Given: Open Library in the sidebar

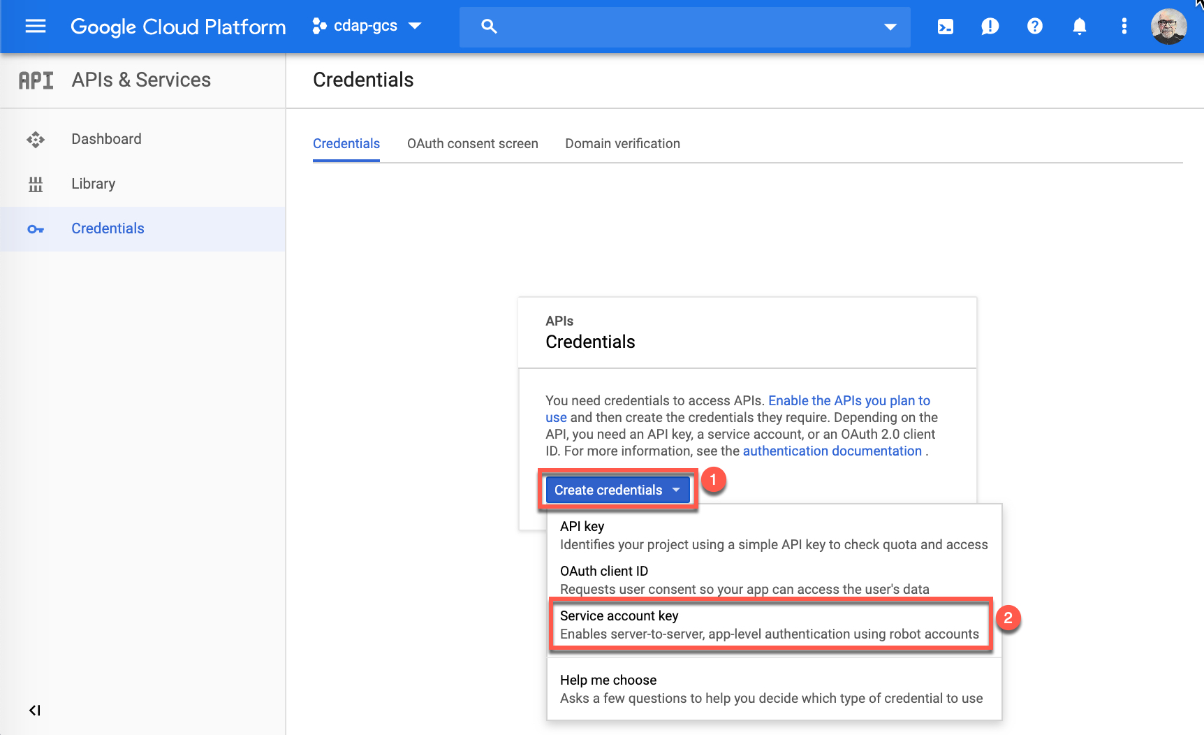Looking at the screenshot, I should pyautogui.click(x=142, y=184).
